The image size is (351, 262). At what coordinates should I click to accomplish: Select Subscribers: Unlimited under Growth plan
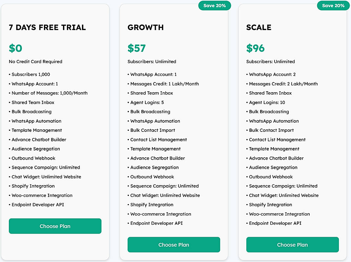point(149,61)
